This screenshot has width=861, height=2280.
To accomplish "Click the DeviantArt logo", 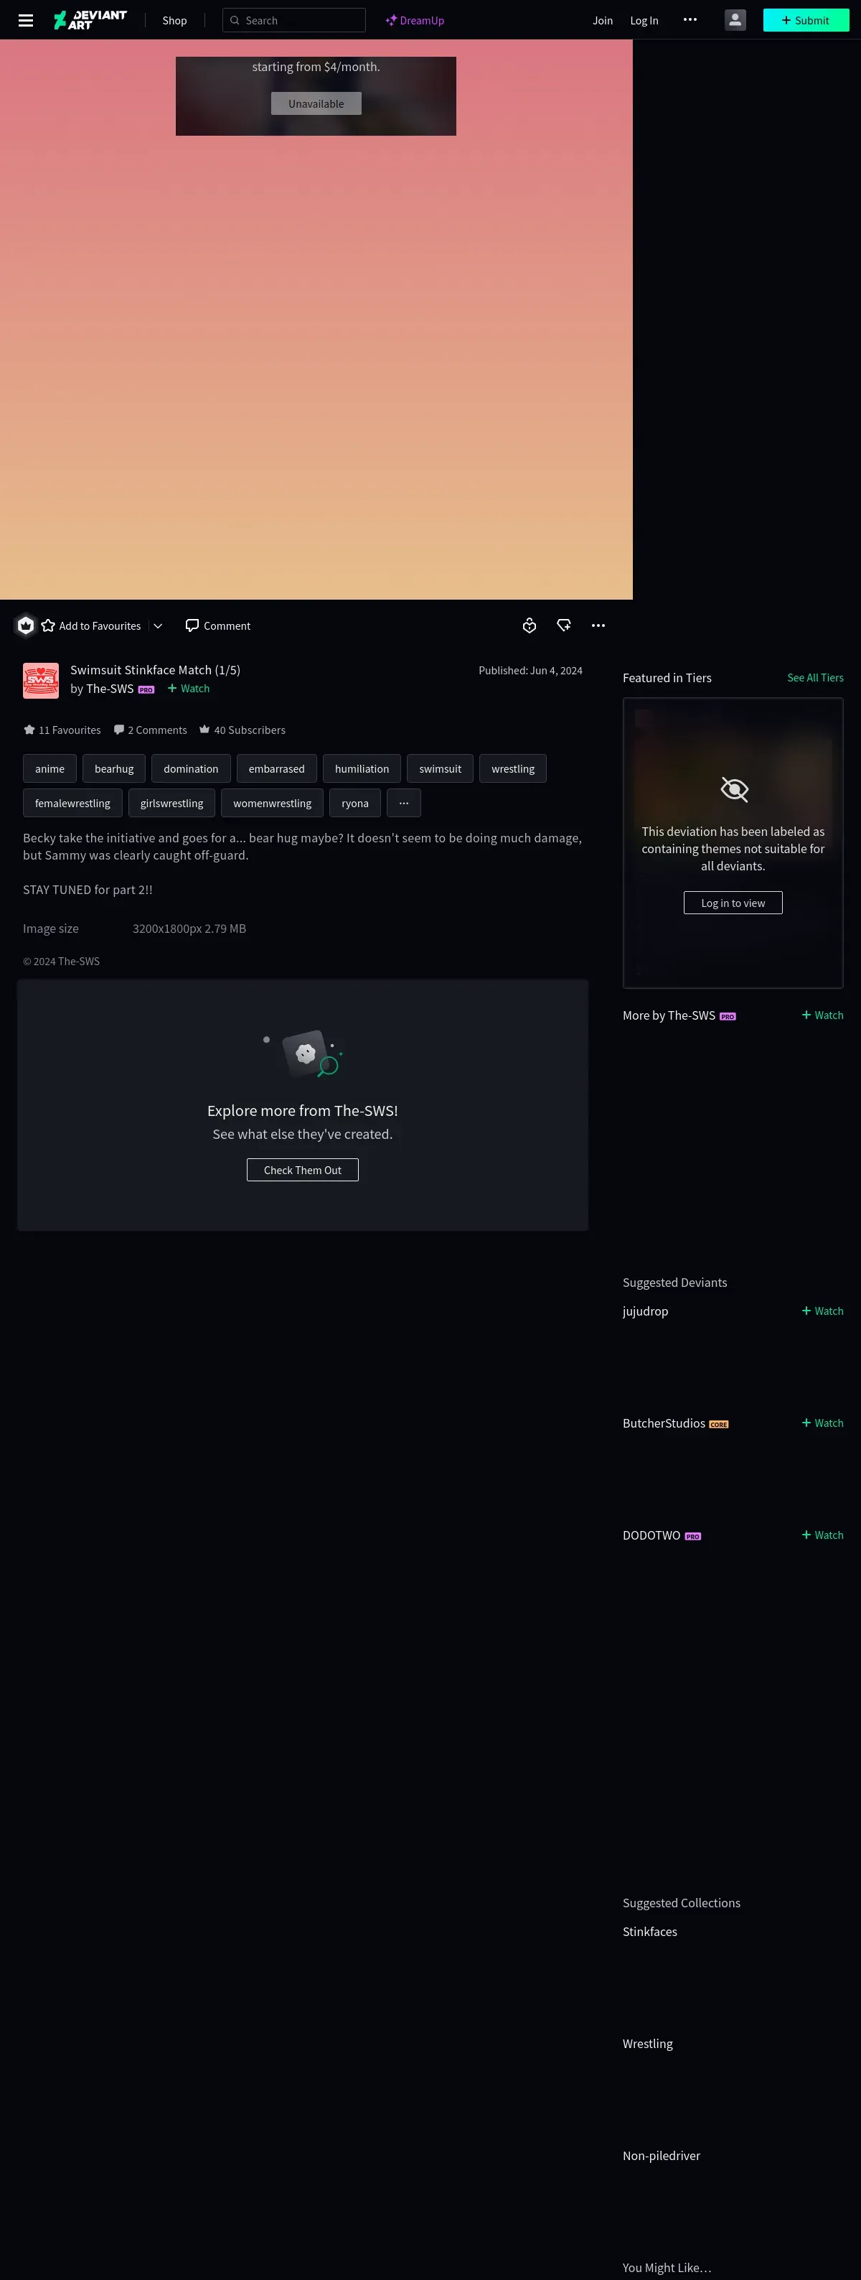I will click(90, 20).
